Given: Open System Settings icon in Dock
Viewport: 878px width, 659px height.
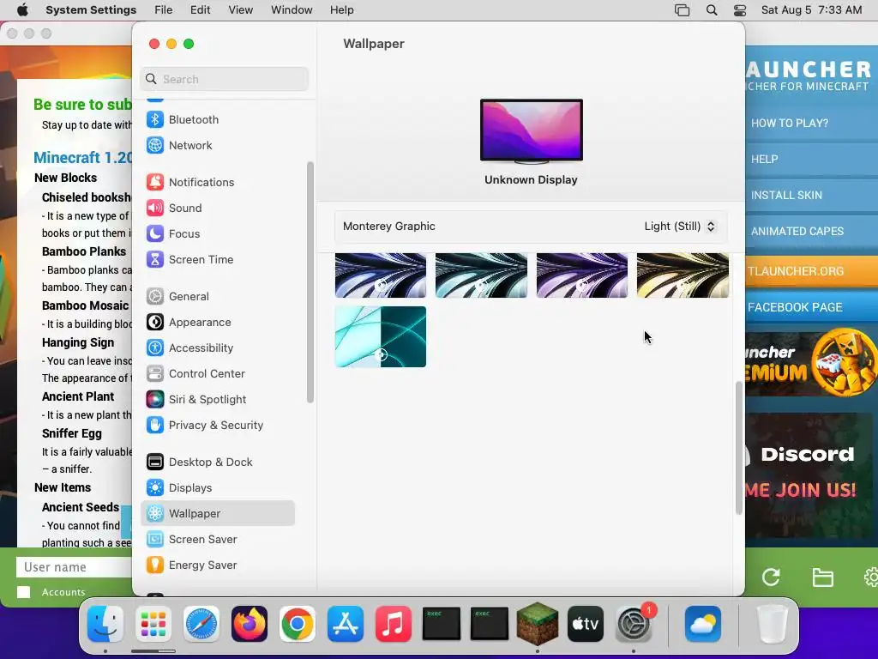Looking at the screenshot, I should [634, 624].
